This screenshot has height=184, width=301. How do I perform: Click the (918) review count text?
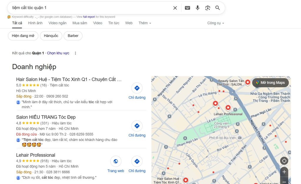click(44, 161)
